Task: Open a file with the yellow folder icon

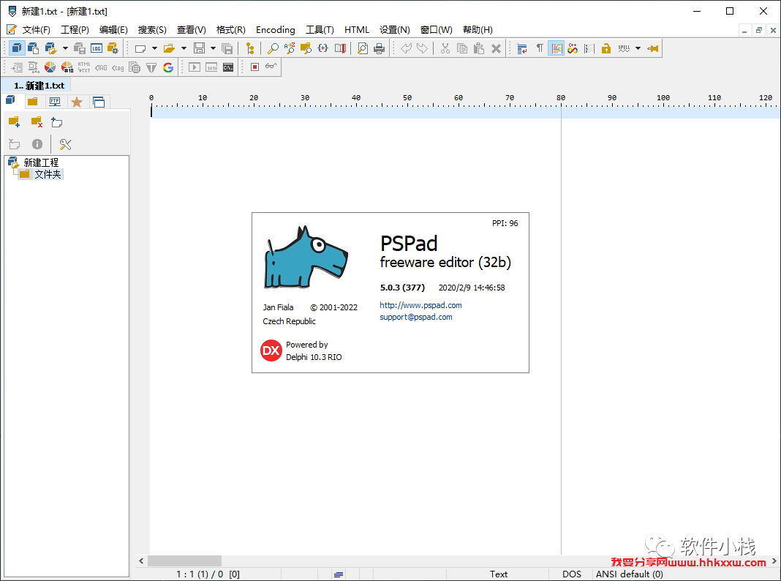Action: [170, 48]
